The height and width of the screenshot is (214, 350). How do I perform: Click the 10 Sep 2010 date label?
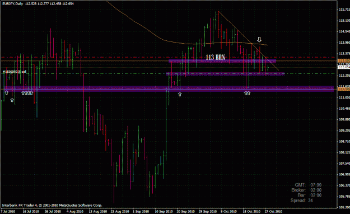pos(164,211)
